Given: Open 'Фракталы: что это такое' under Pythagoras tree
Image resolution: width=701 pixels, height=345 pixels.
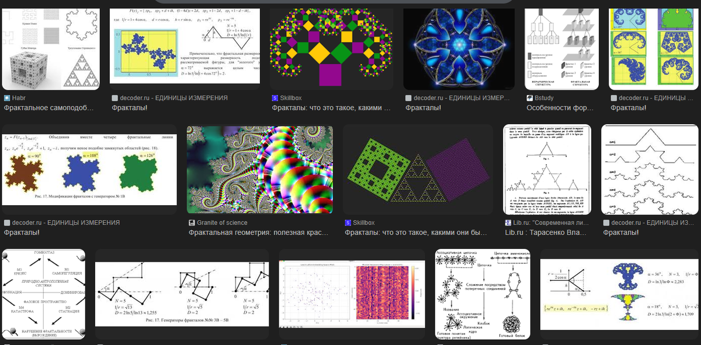Looking at the screenshot, I should pos(331,108).
